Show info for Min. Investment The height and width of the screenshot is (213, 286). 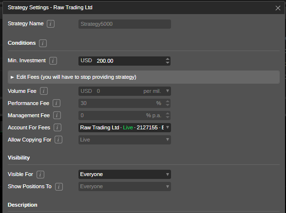[53, 61]
